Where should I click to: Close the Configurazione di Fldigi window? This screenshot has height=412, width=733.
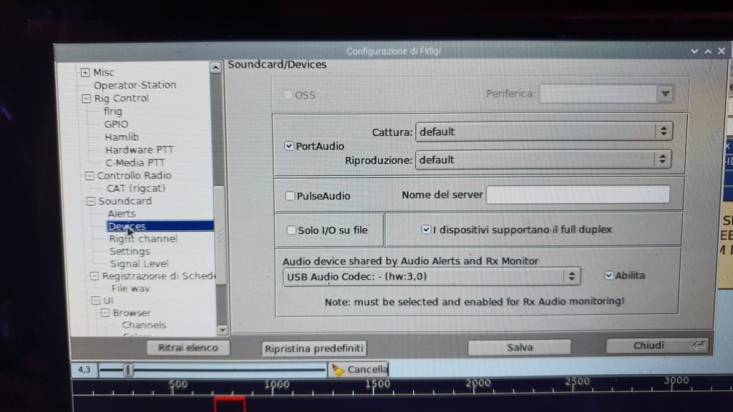point(722,51)
